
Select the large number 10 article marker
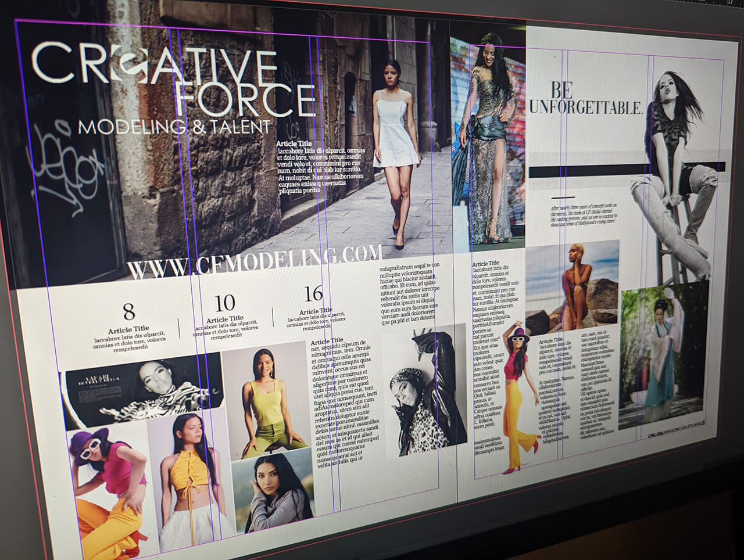pos(224,303)
